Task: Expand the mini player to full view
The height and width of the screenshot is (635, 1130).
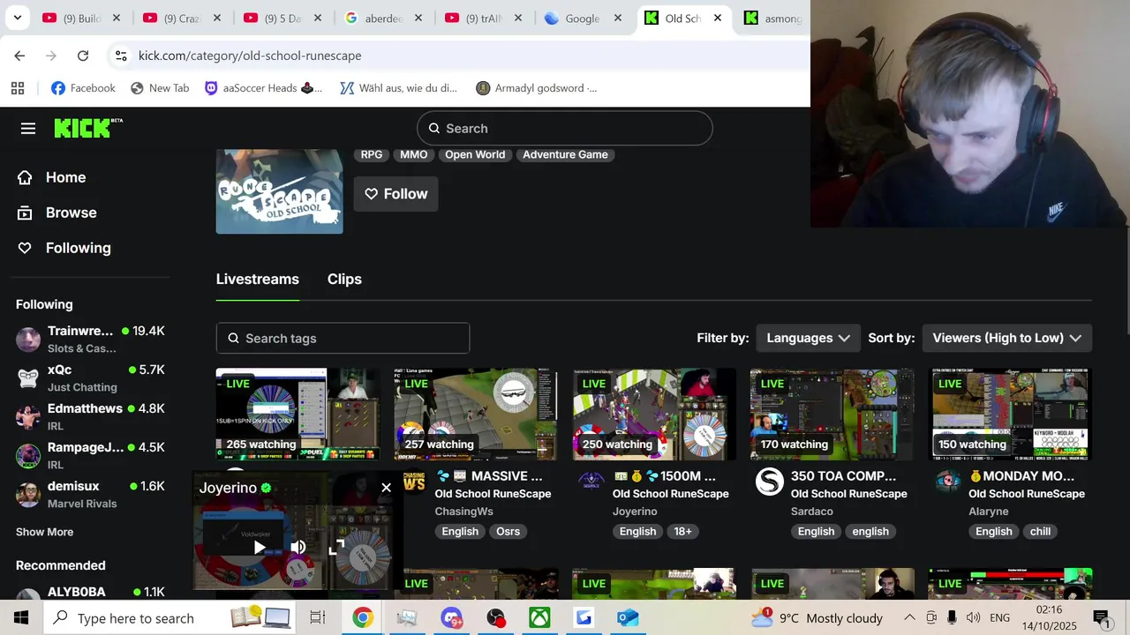Action: (336, 548)
